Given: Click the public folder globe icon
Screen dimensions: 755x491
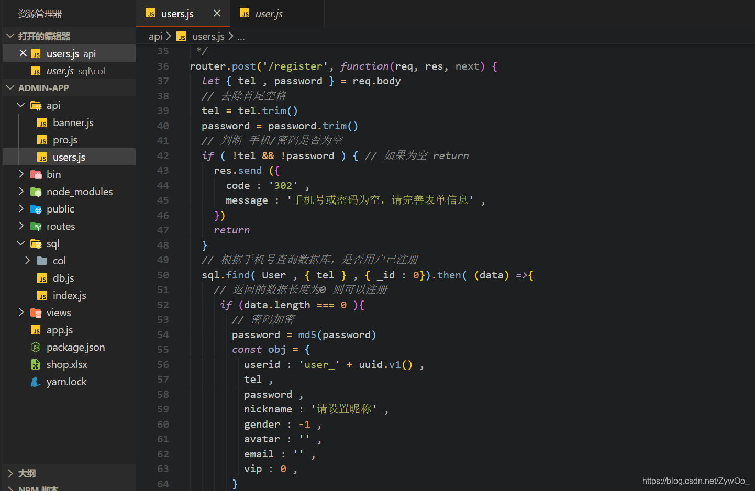Looking at the screenshot, I should click(36, 209).
